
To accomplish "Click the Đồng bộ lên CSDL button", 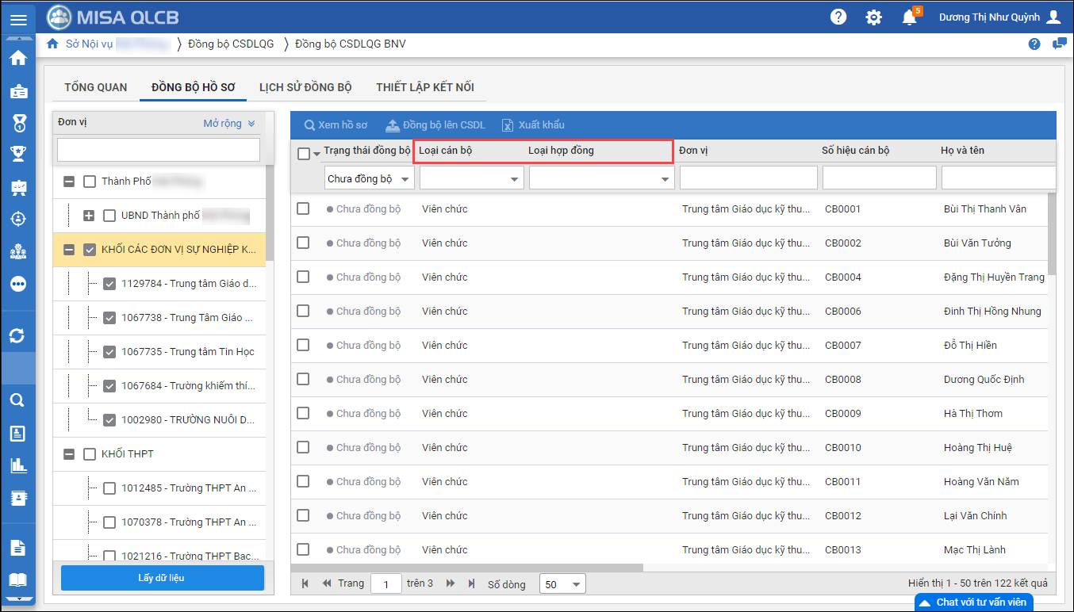I will tap(435, 125).
